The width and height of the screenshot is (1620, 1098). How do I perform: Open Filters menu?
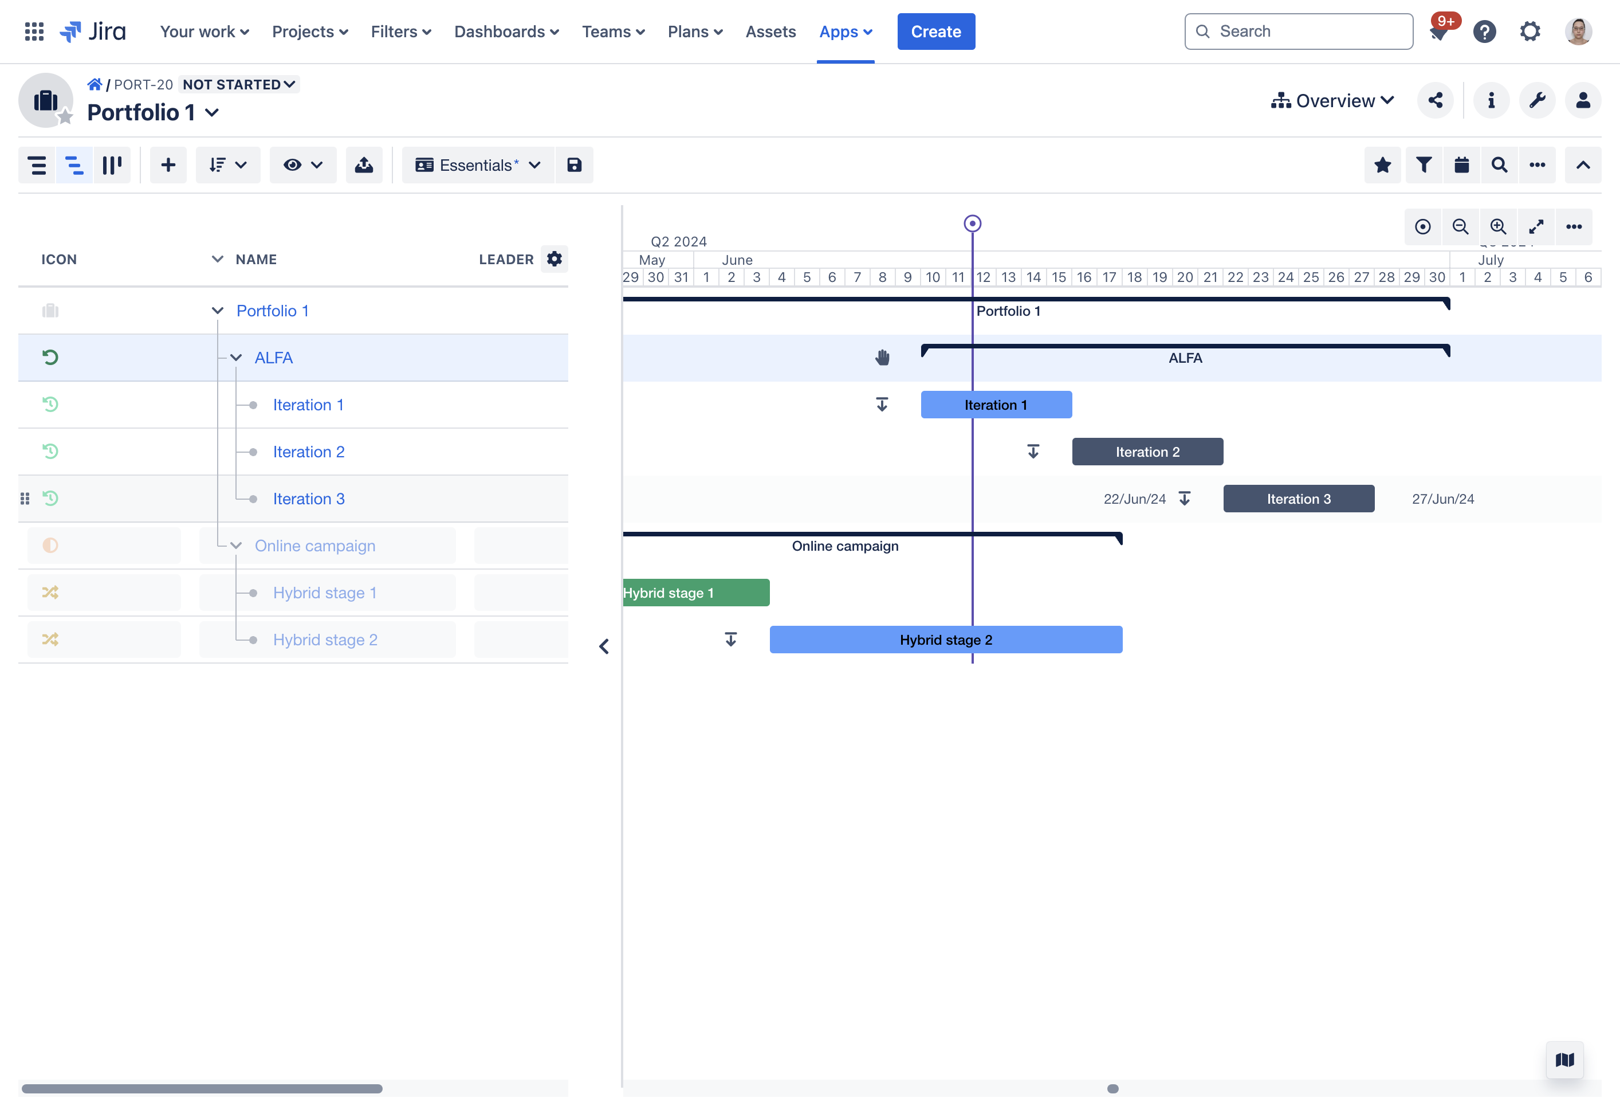[x=401, y=32]
